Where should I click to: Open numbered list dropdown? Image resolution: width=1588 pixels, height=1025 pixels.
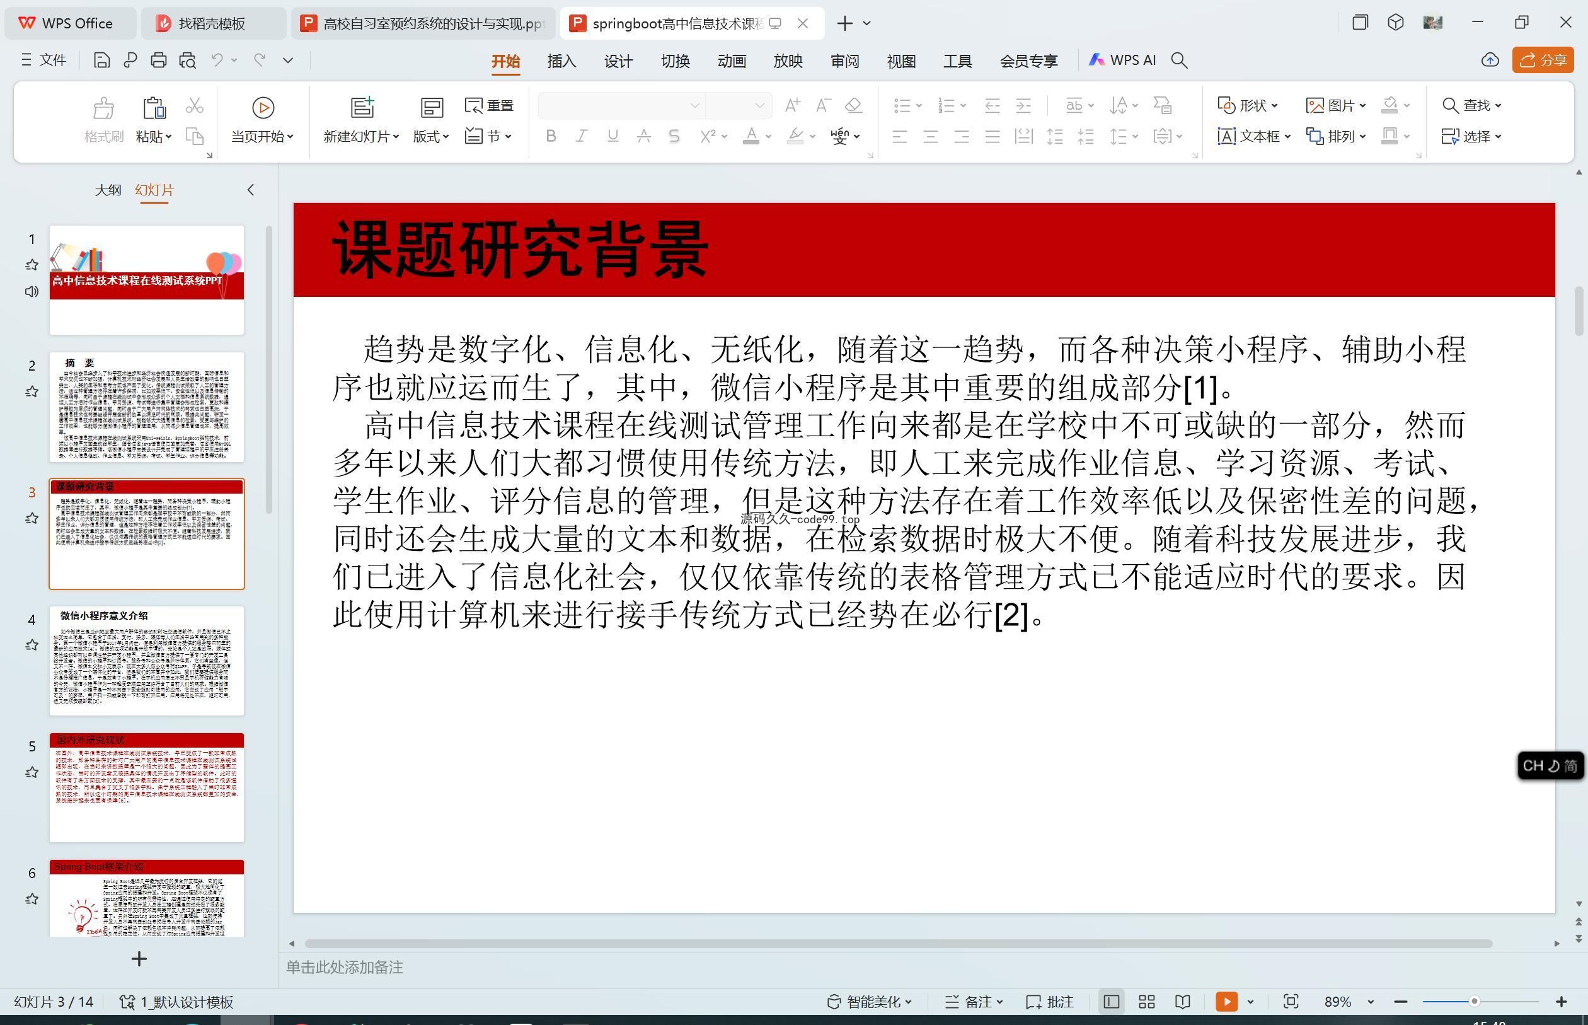[x=963, y=105]
